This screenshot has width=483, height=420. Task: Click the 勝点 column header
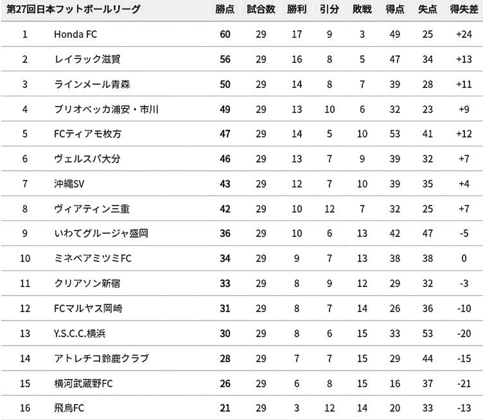225,10
